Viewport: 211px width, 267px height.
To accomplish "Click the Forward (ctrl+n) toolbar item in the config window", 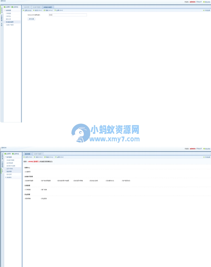I will coord(38,11).
